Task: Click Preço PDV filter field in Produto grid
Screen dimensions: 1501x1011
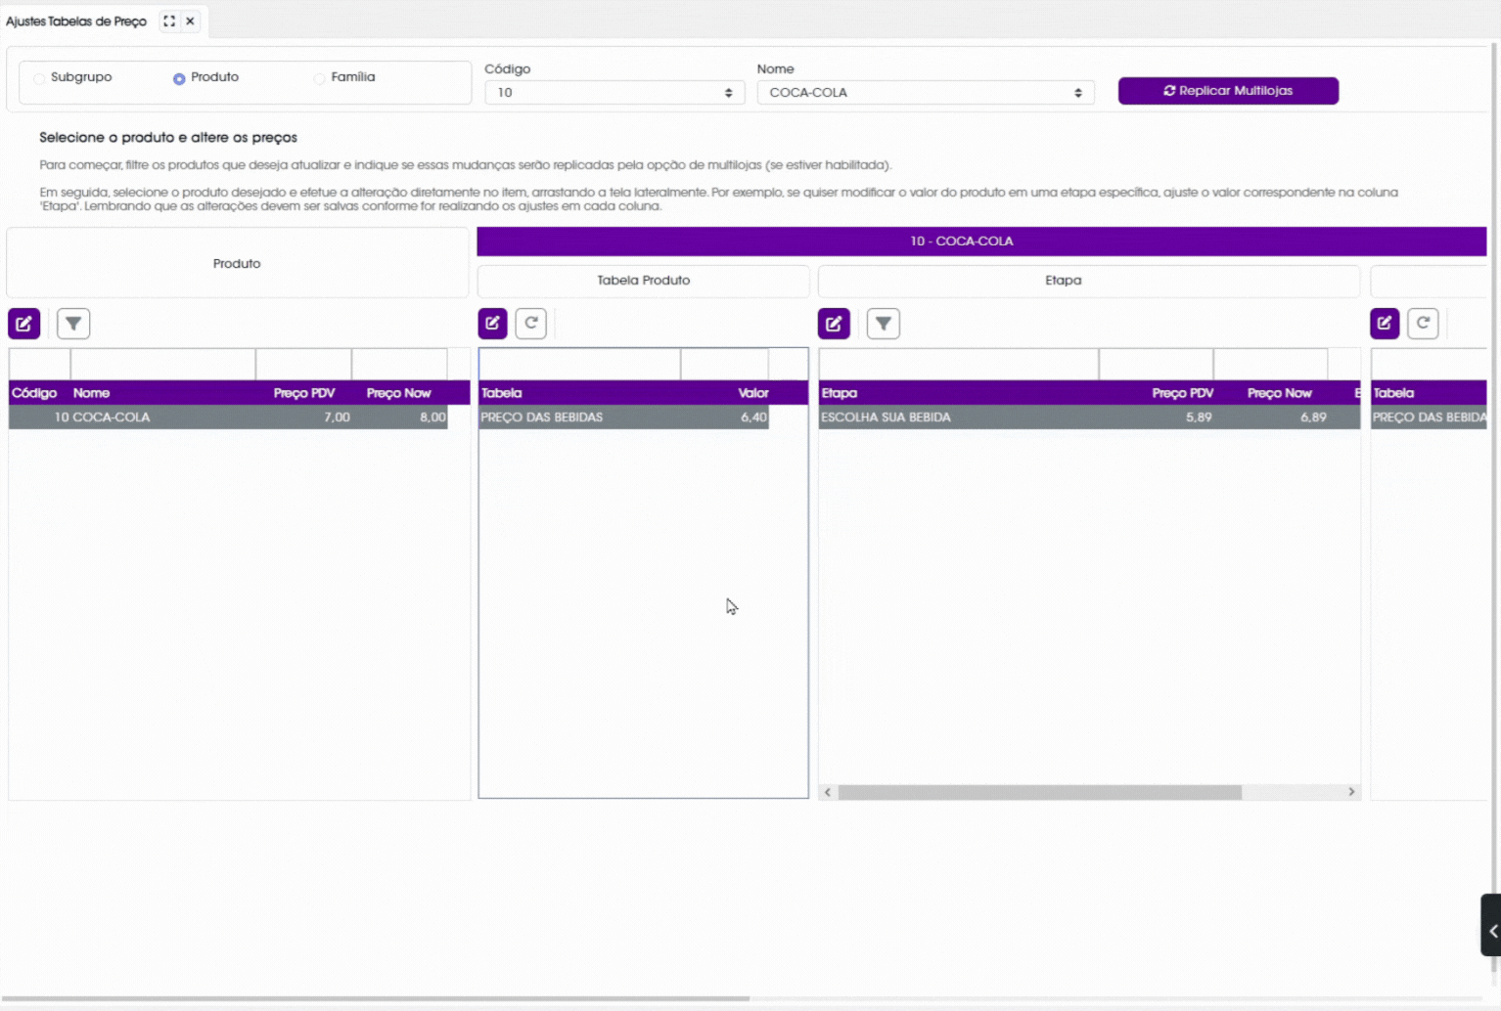Action: 303,365
